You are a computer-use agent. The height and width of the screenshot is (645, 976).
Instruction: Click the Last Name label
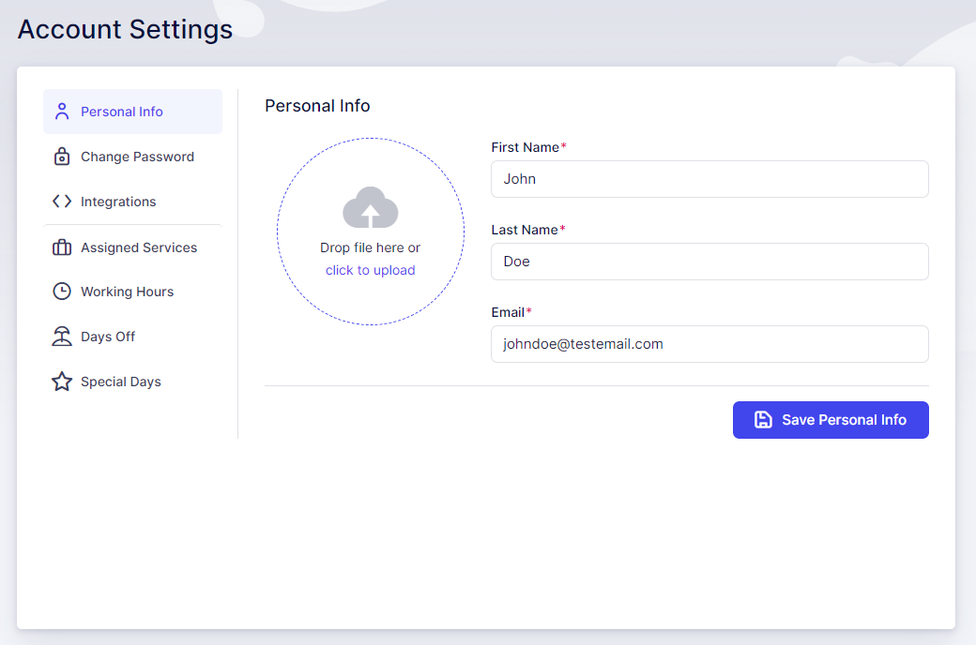[525, 230]
